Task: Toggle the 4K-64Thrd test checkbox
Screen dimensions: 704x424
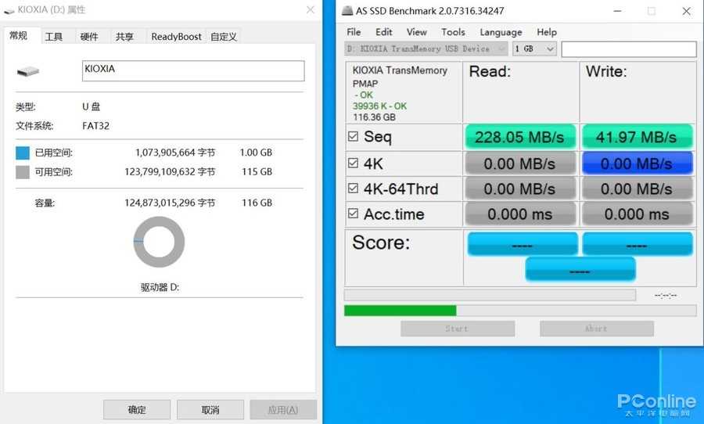Action: tap(354, 189)
